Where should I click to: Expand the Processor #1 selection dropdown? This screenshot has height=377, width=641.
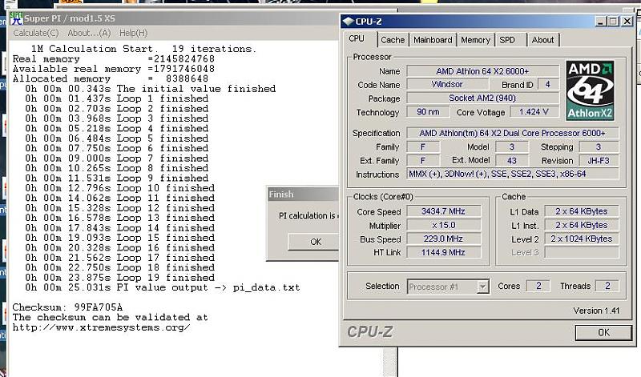click(x=482, y=287)
